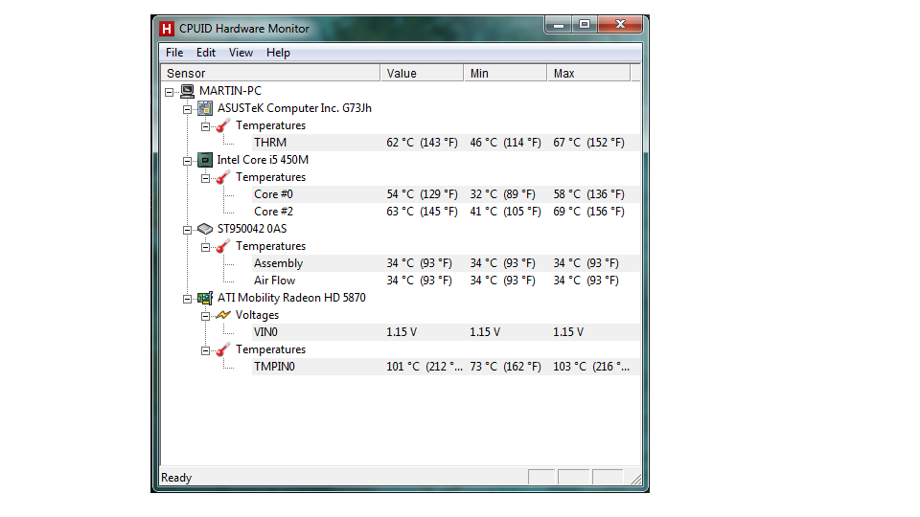Image resolution: width=920 pixels, height=517 pixels.
Task: Select the TMPIN0 temperature row
Action: [x=446, y=367]
